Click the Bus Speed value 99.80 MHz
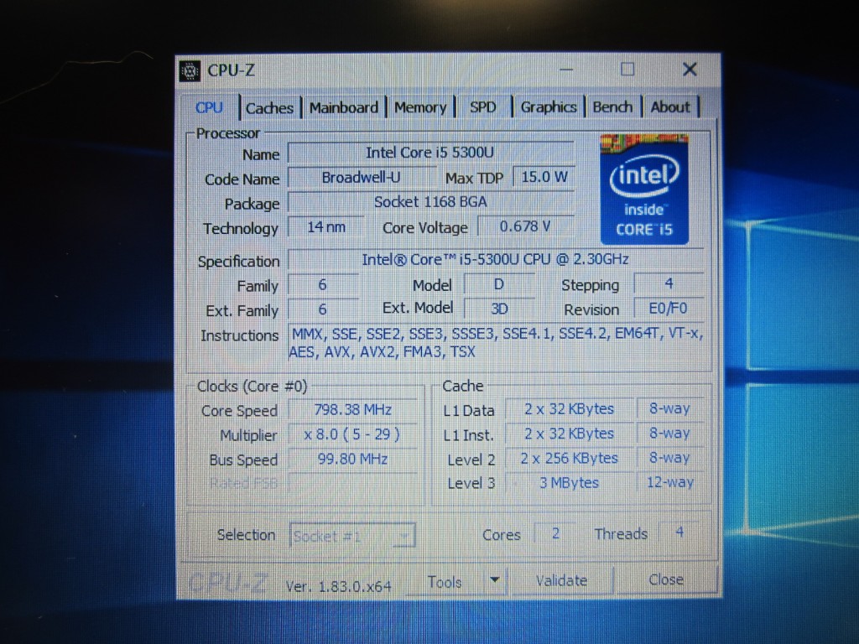859x644 pixels. (x=353, y=459)
